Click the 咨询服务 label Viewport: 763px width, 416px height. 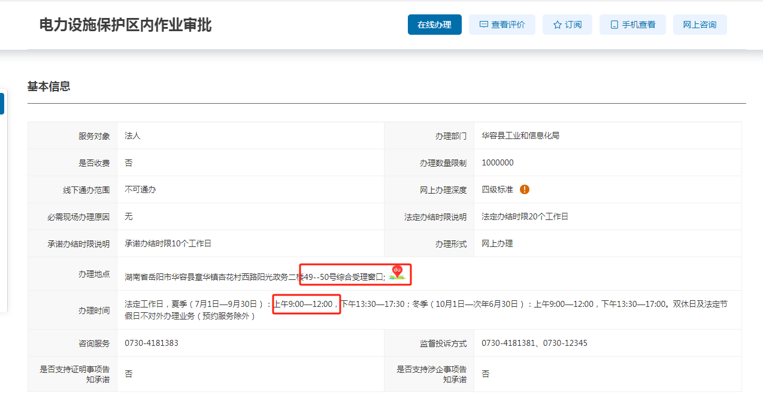point(94,343)
